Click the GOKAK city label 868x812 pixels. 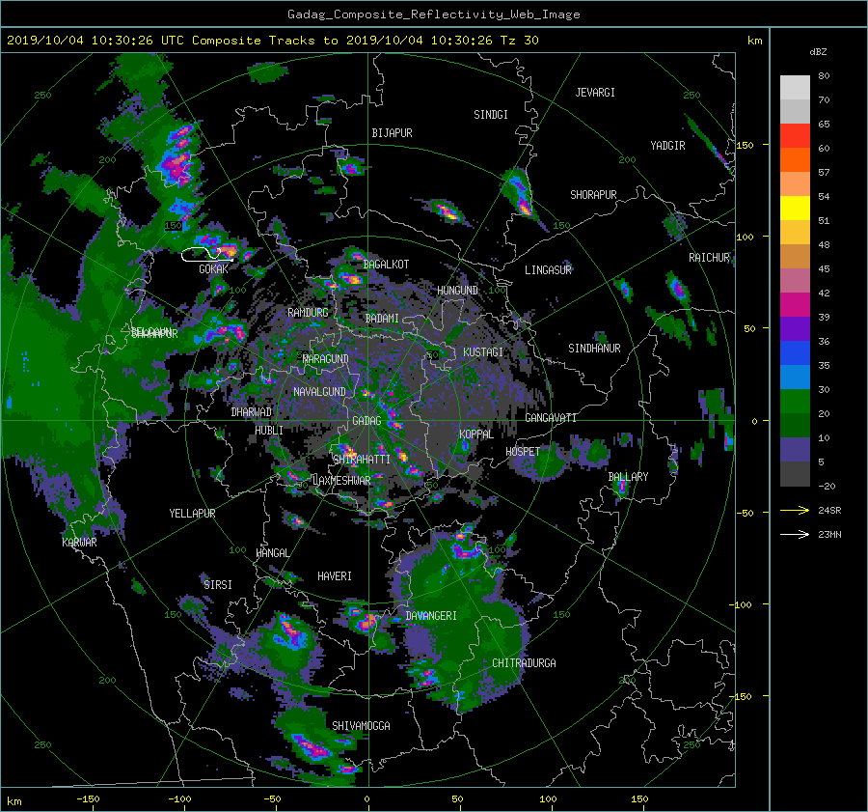(x=214, y=269)
